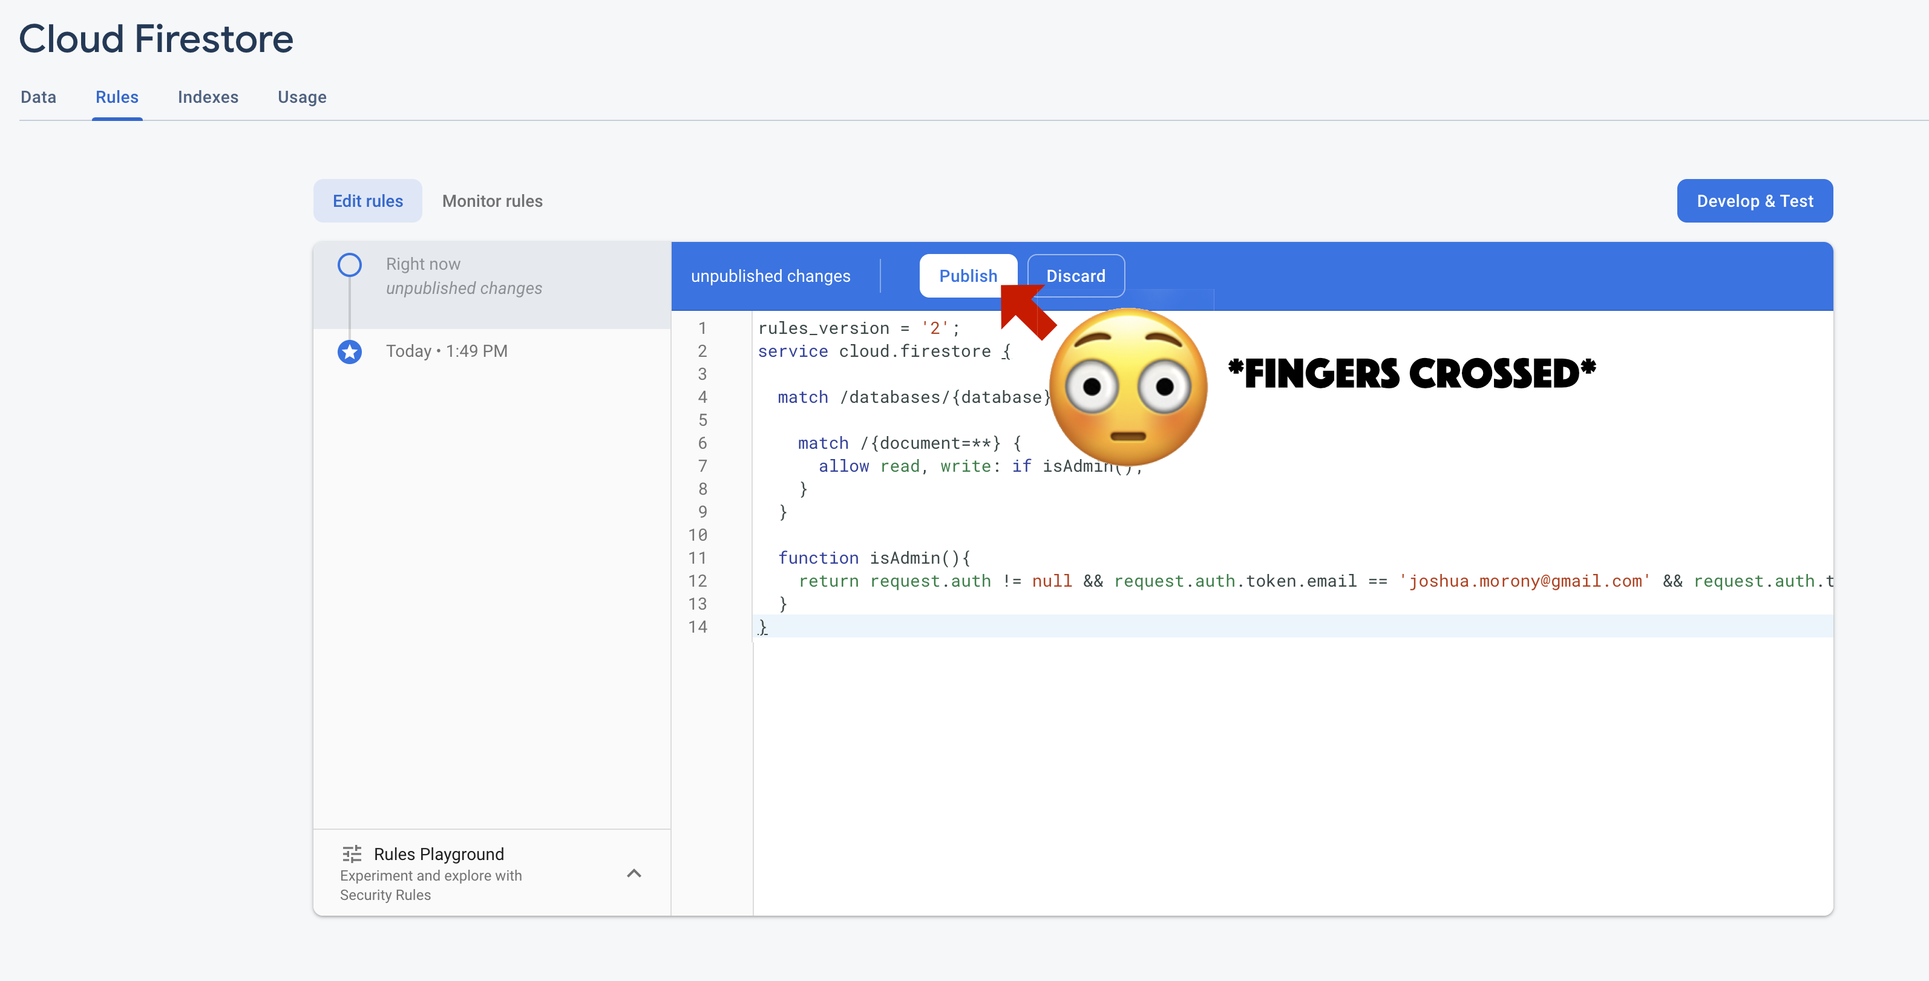The width and height of the screenshot is (1929, 981).
Task: Switch to Monitor rules
Action: [492, 201]
